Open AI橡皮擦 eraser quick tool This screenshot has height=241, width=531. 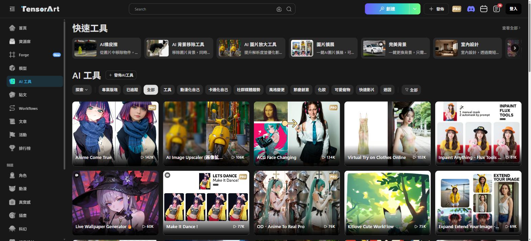point(107,48)
